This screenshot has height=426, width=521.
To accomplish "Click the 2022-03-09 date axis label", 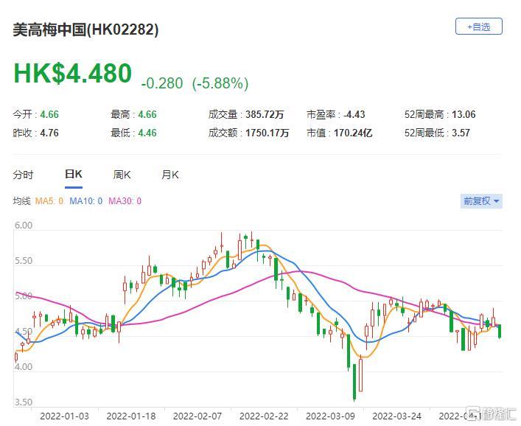I will (330, 416).
